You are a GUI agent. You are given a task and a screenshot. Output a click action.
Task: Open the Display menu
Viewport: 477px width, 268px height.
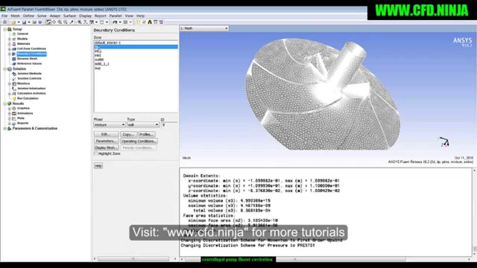point(85,16)
